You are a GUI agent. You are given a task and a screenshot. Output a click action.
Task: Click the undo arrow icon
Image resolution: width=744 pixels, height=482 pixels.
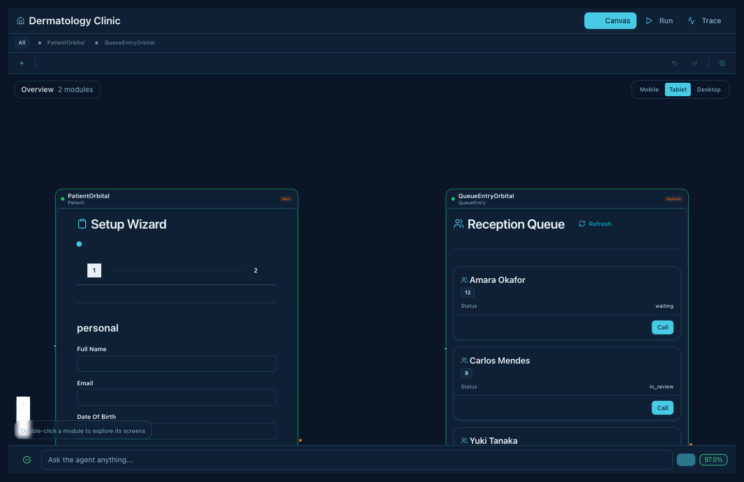click(x=674, y=63)
